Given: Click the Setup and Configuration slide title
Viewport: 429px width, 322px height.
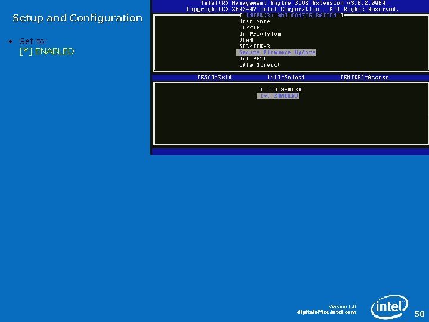Looking at the screenshot, I should click(77, 18).
